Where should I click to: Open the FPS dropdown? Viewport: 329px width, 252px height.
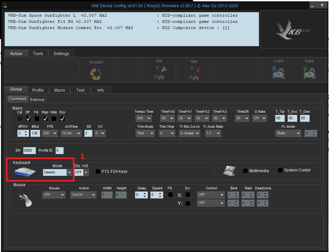click(x=50, y=133)
